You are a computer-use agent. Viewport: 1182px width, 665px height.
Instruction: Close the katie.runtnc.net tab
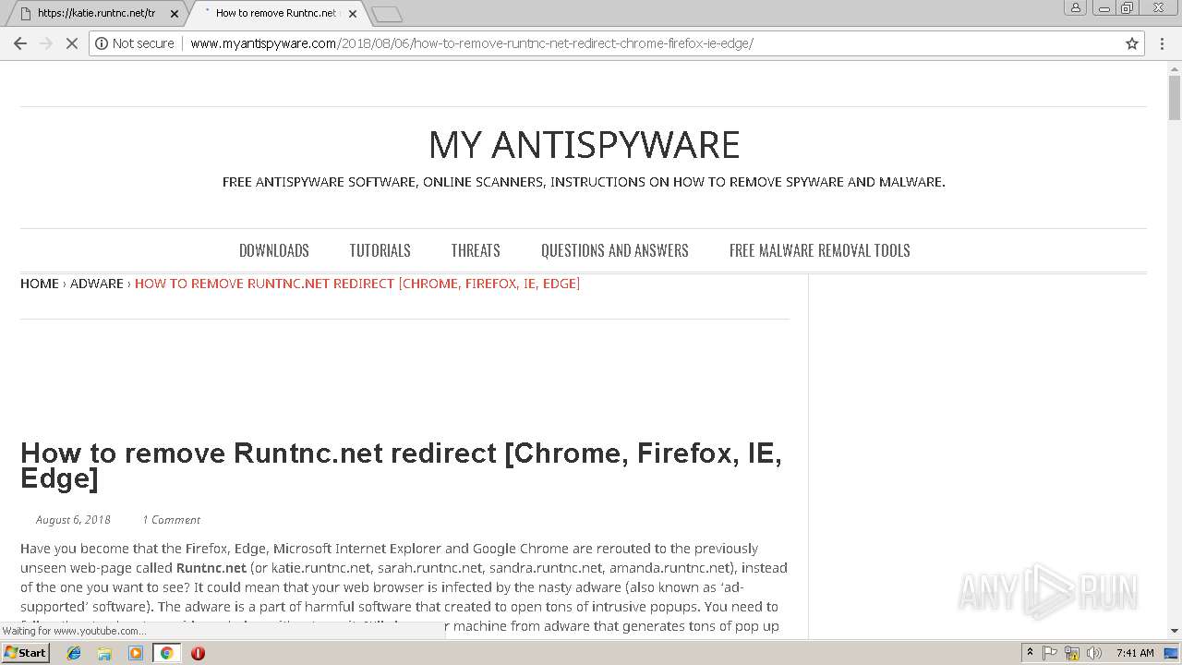175,14
